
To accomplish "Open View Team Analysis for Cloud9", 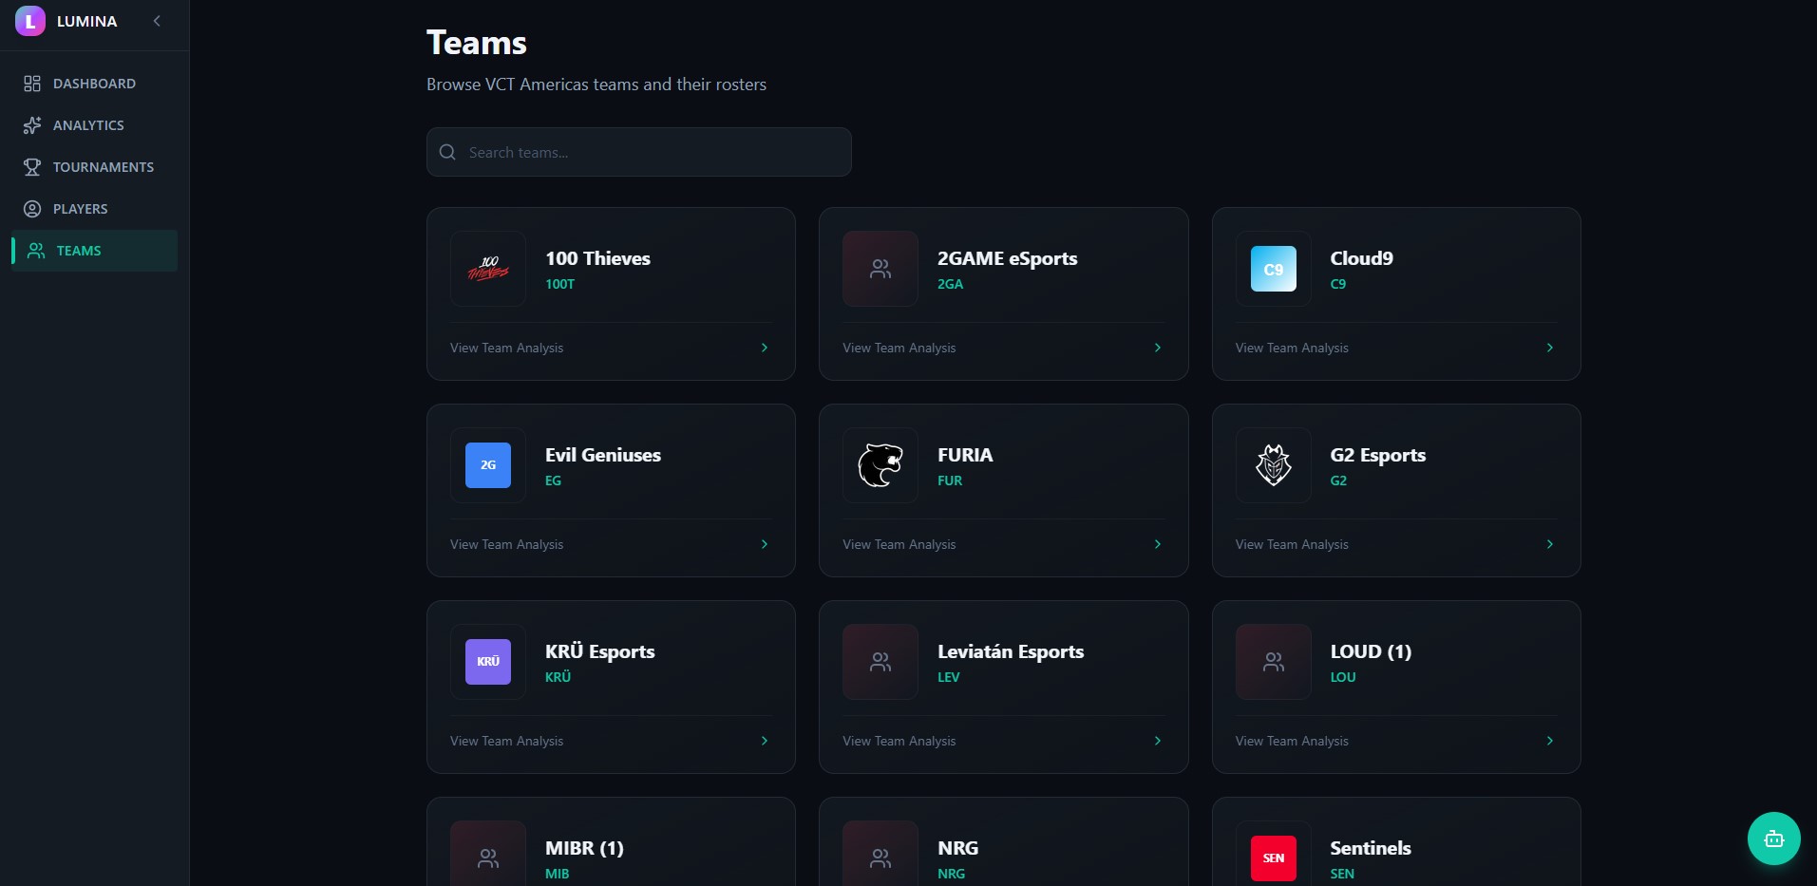I will [1292, 348].
